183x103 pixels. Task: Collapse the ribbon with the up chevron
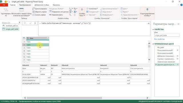click(x=178, y=5)
